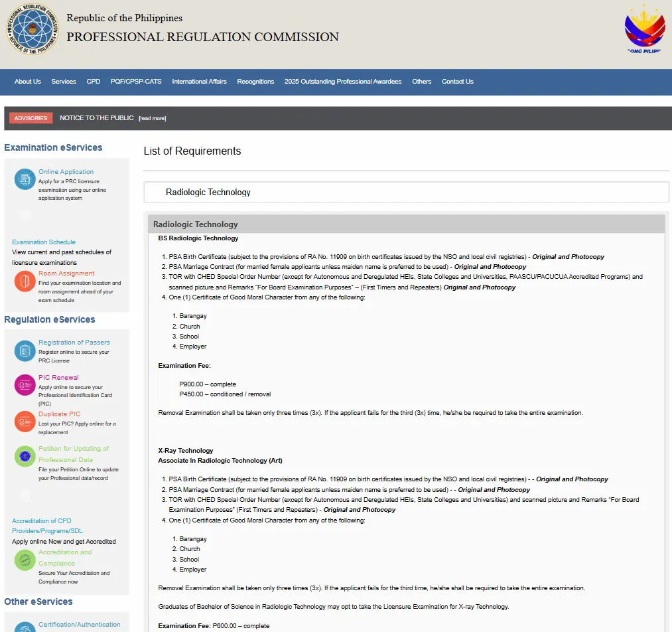Click the Room Assignment orange icon
Screen dimensions: 672x632
25,281
